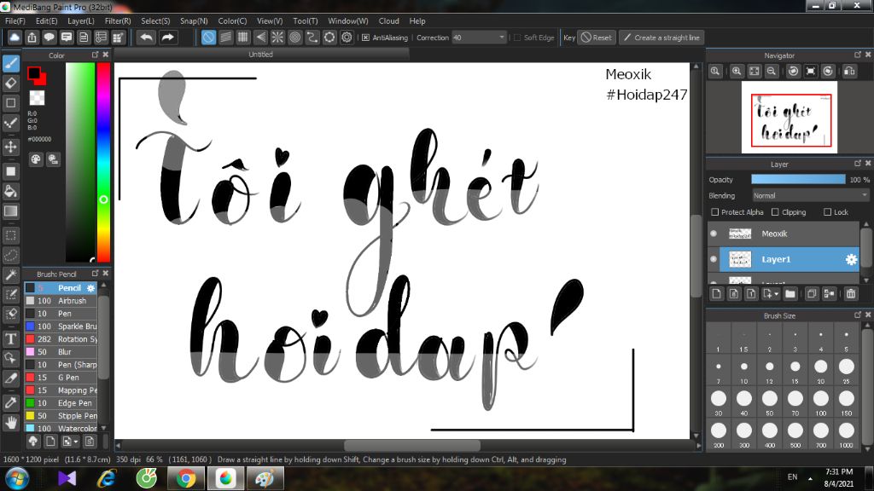
Task: Enable crisscross grid snap
Action: (242, 38)
